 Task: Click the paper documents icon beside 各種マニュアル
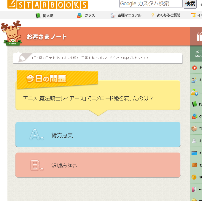coord(113,15)
